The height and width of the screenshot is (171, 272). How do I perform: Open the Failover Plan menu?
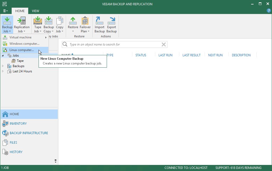[x=85, y=25]
